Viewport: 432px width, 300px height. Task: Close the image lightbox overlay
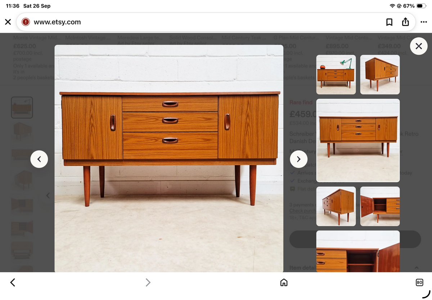[x=419, y=46]
